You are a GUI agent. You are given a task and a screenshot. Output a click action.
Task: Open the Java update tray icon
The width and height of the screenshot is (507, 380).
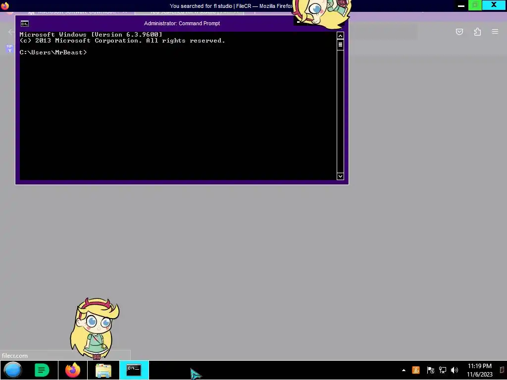coord(416,370)
